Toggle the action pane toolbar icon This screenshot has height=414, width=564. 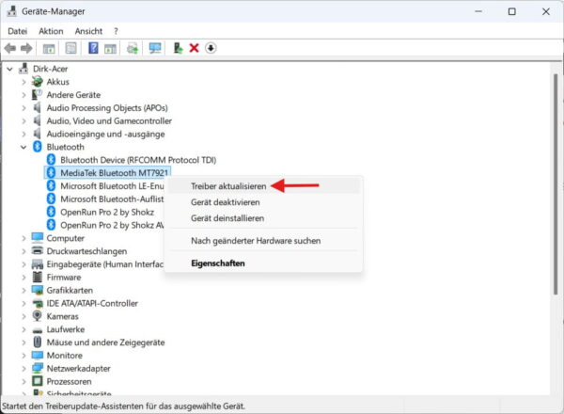pyautogui.click(x=110, y=48)
